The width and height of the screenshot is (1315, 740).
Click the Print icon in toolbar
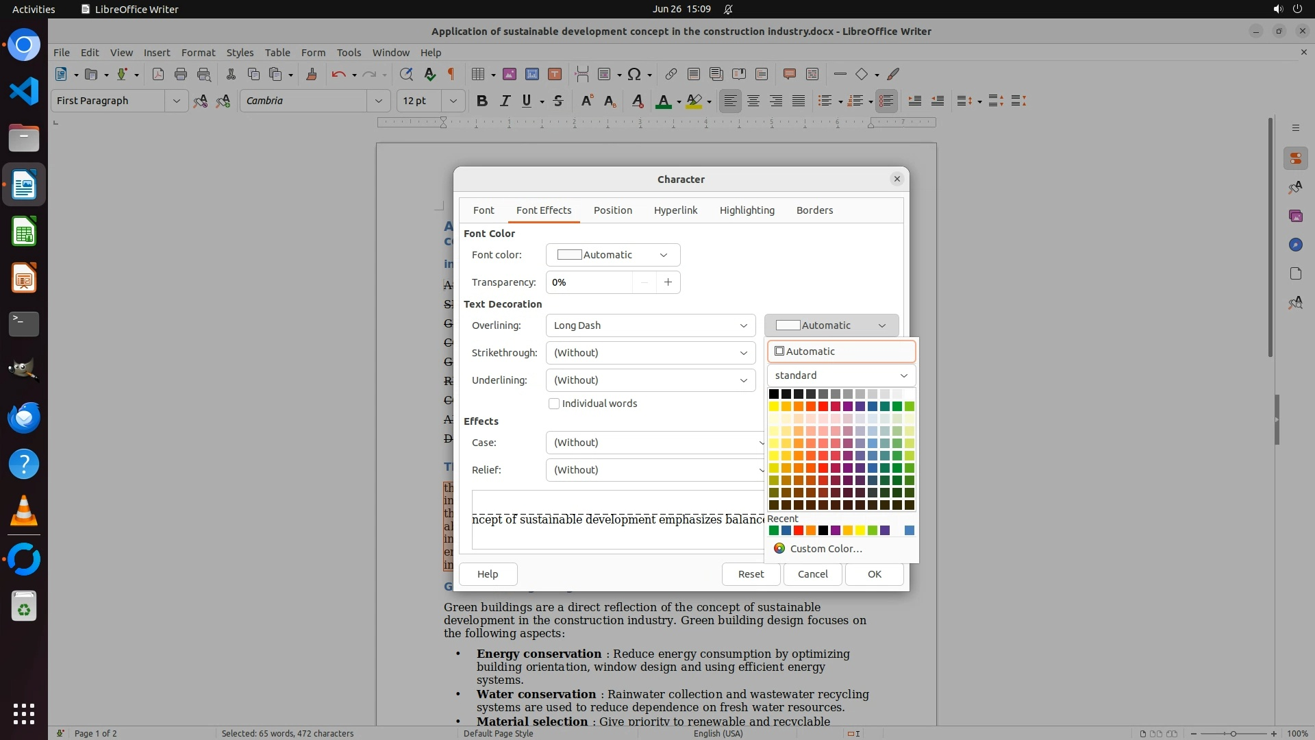[181, 74]
